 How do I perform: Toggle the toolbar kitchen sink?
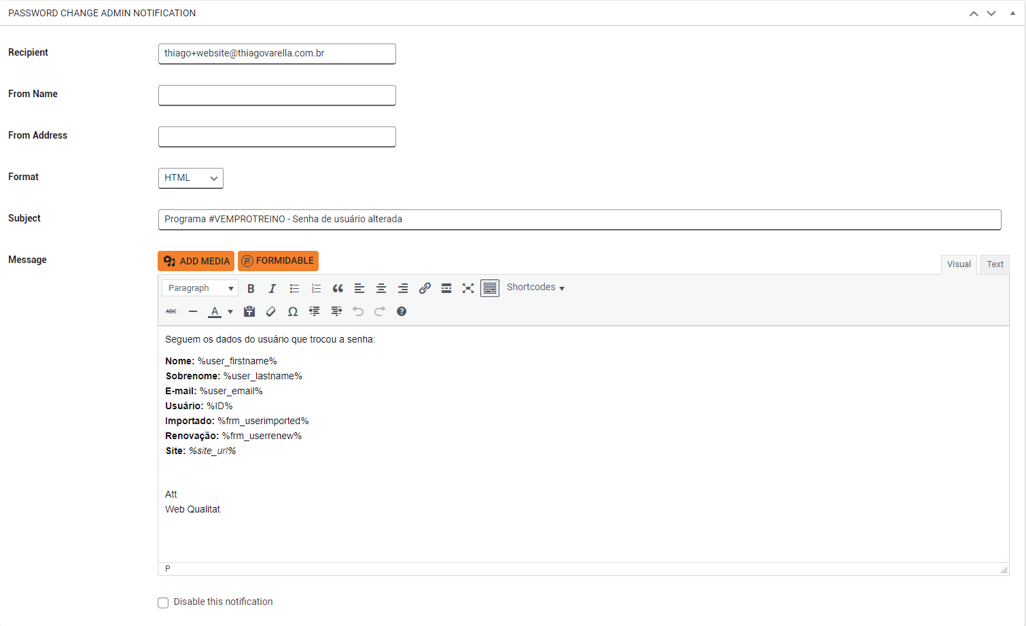(490, 288)
